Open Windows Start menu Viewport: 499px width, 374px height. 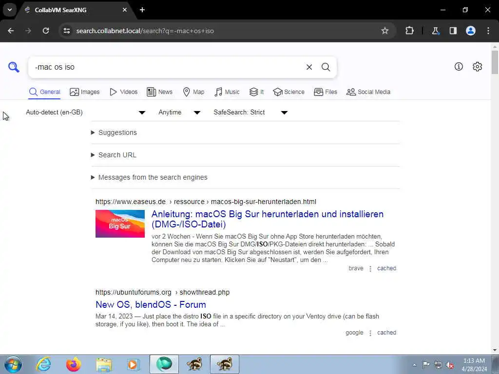(x=13, y=364)
